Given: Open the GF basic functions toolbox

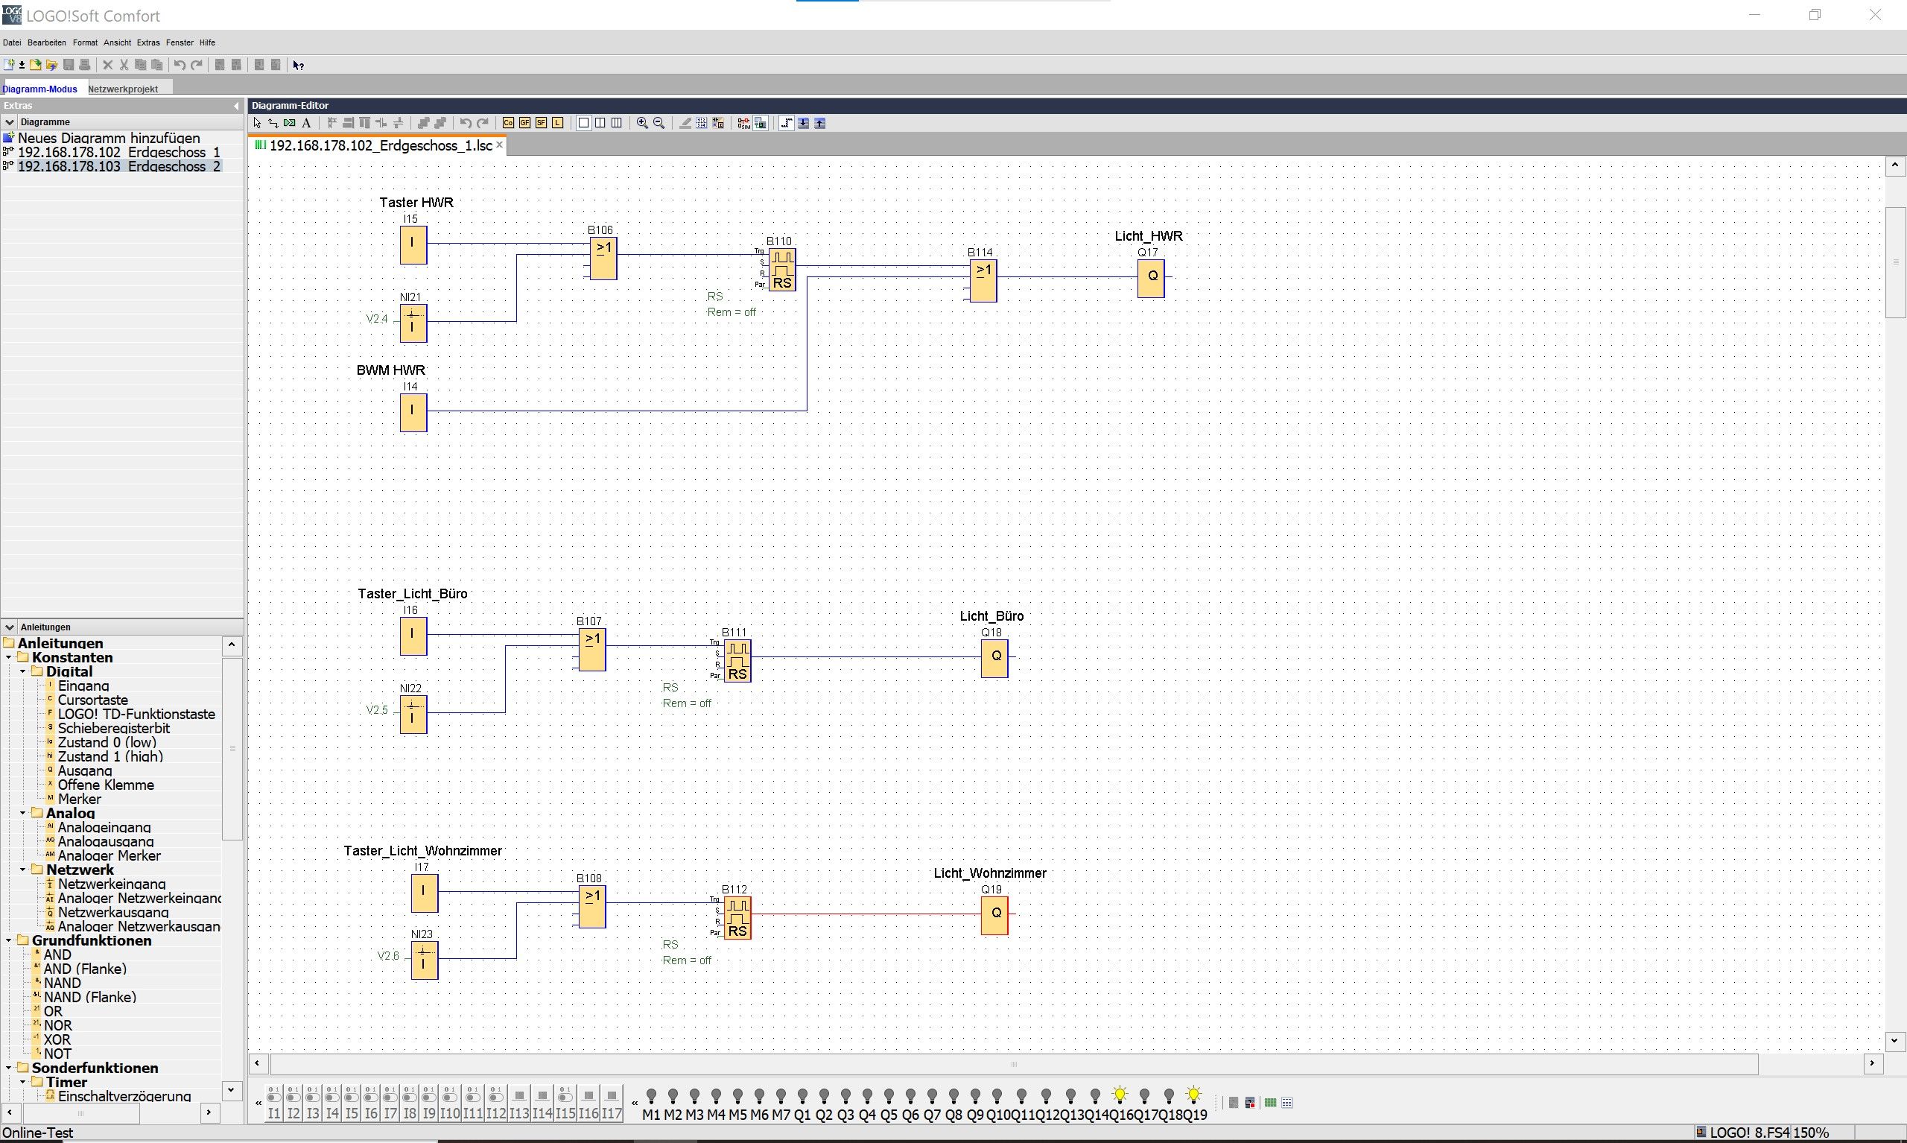Looking at the screenshot, I should [x=525, y=123].
